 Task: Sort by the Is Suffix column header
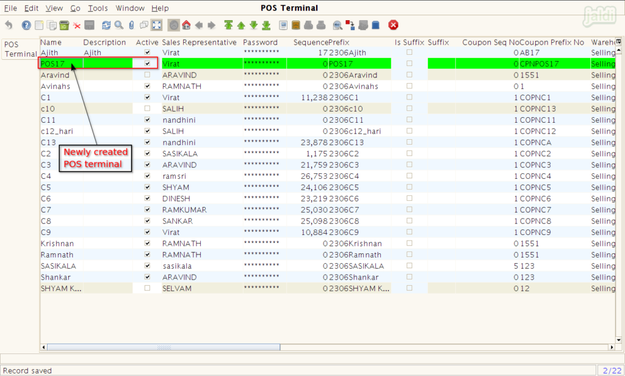410,42
